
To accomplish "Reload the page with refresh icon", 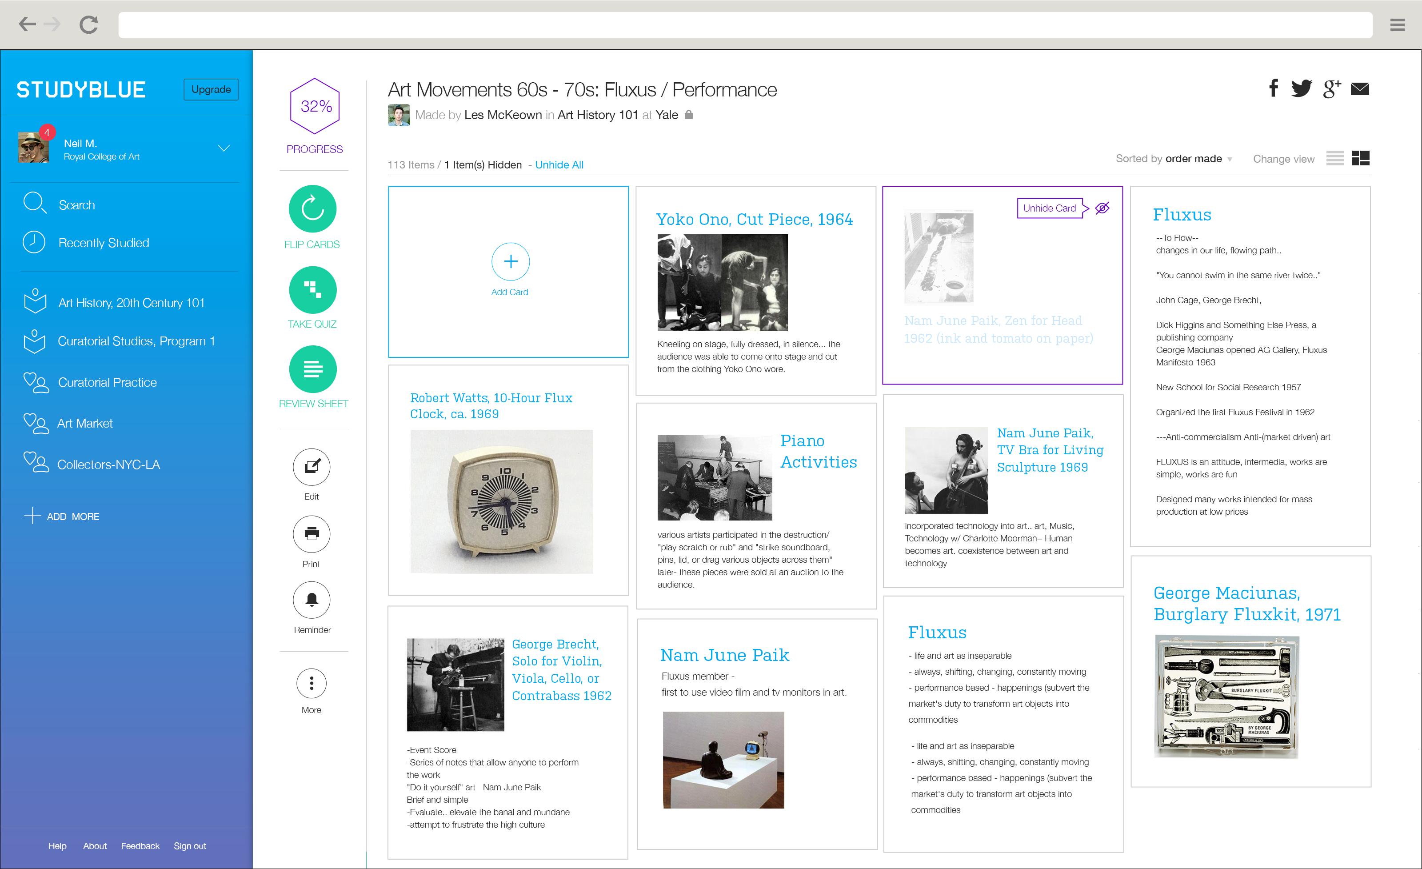I will pos(88,24).
